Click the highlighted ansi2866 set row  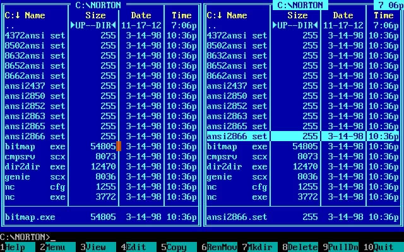click(x=302, y=136)
